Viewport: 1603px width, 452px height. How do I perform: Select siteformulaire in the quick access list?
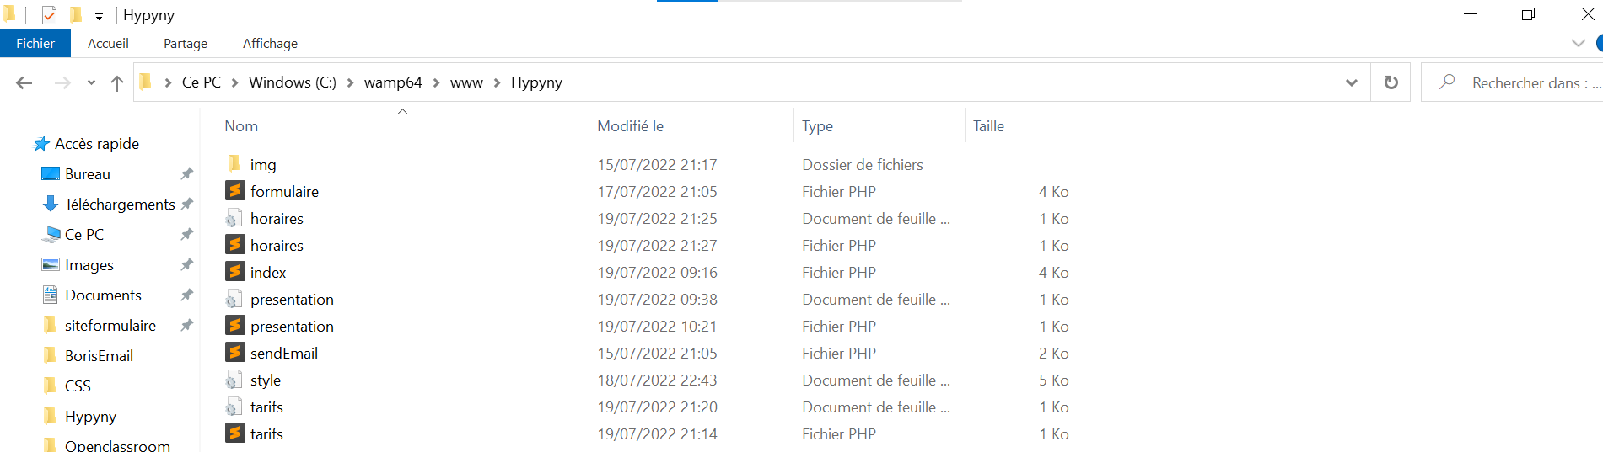pos(110,325)
